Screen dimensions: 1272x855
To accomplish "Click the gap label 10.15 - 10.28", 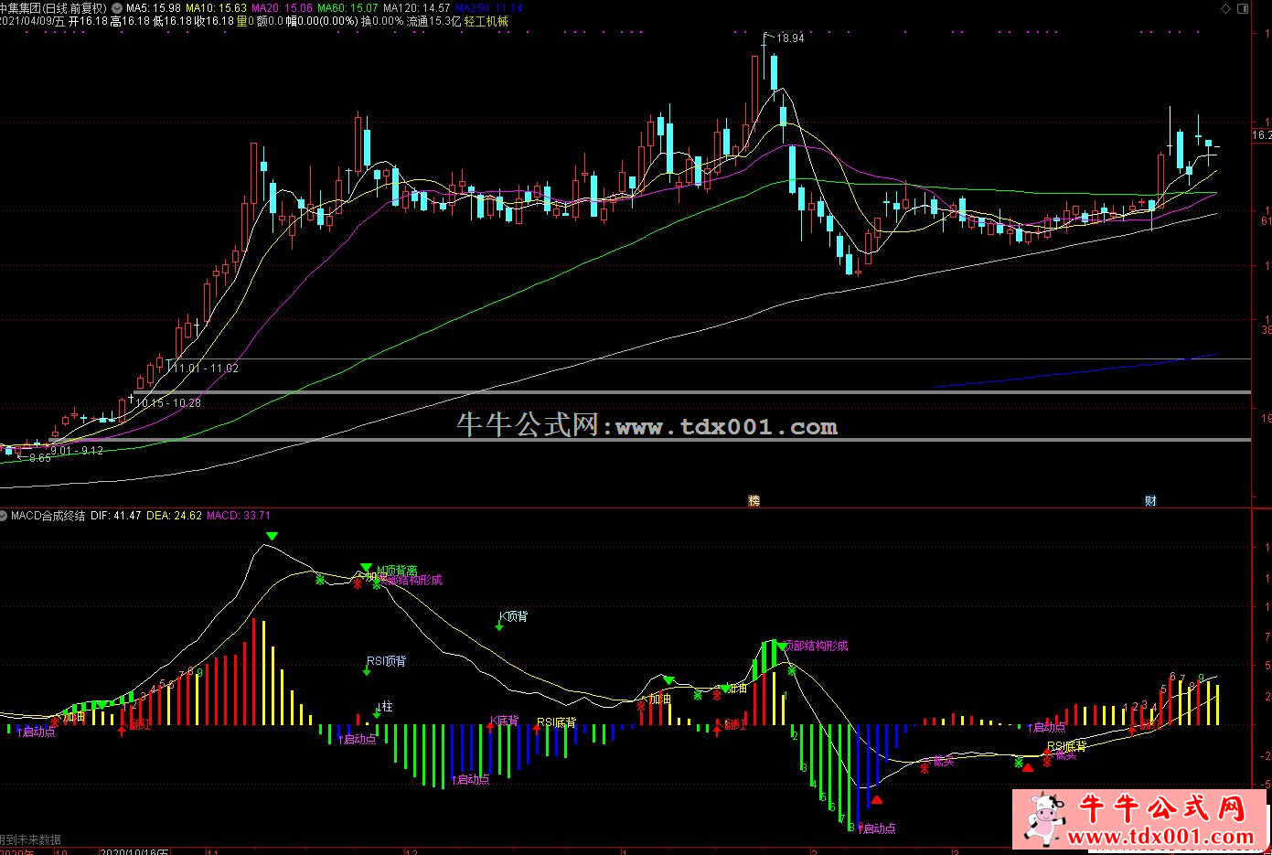I will click(x=168, y=402).
